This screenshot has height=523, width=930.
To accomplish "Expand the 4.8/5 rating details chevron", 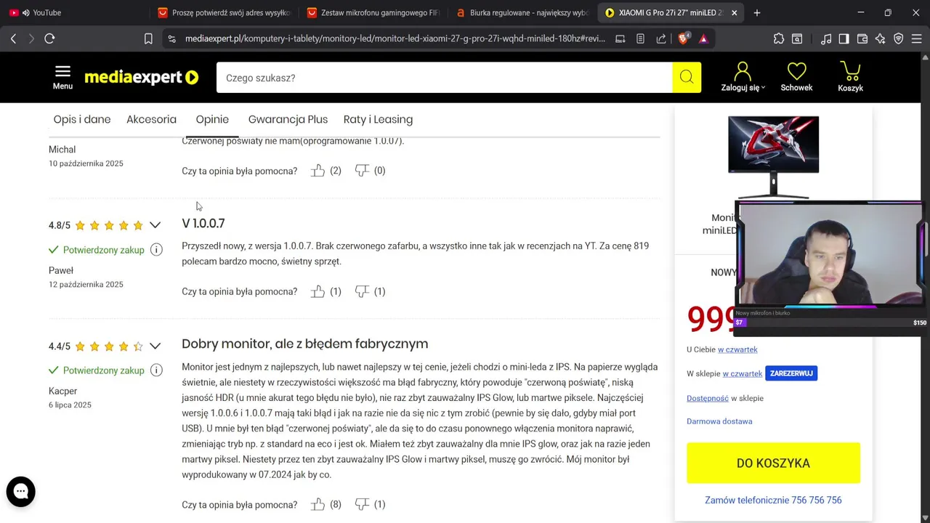I will pyautogui.click(x=155, y=225).
